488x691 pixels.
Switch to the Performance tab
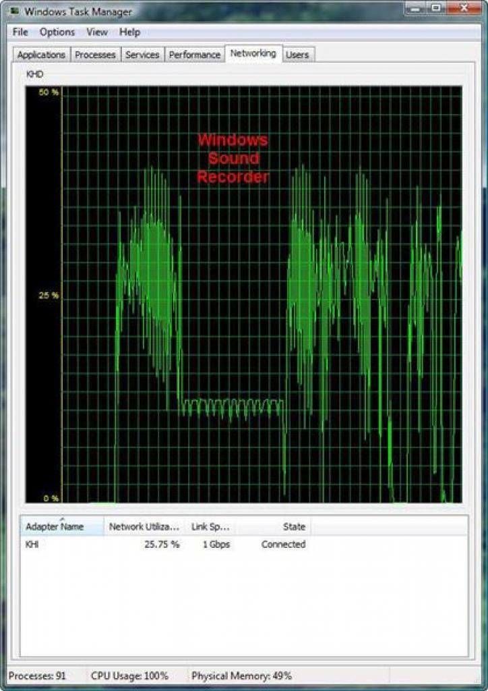[195, 55]
